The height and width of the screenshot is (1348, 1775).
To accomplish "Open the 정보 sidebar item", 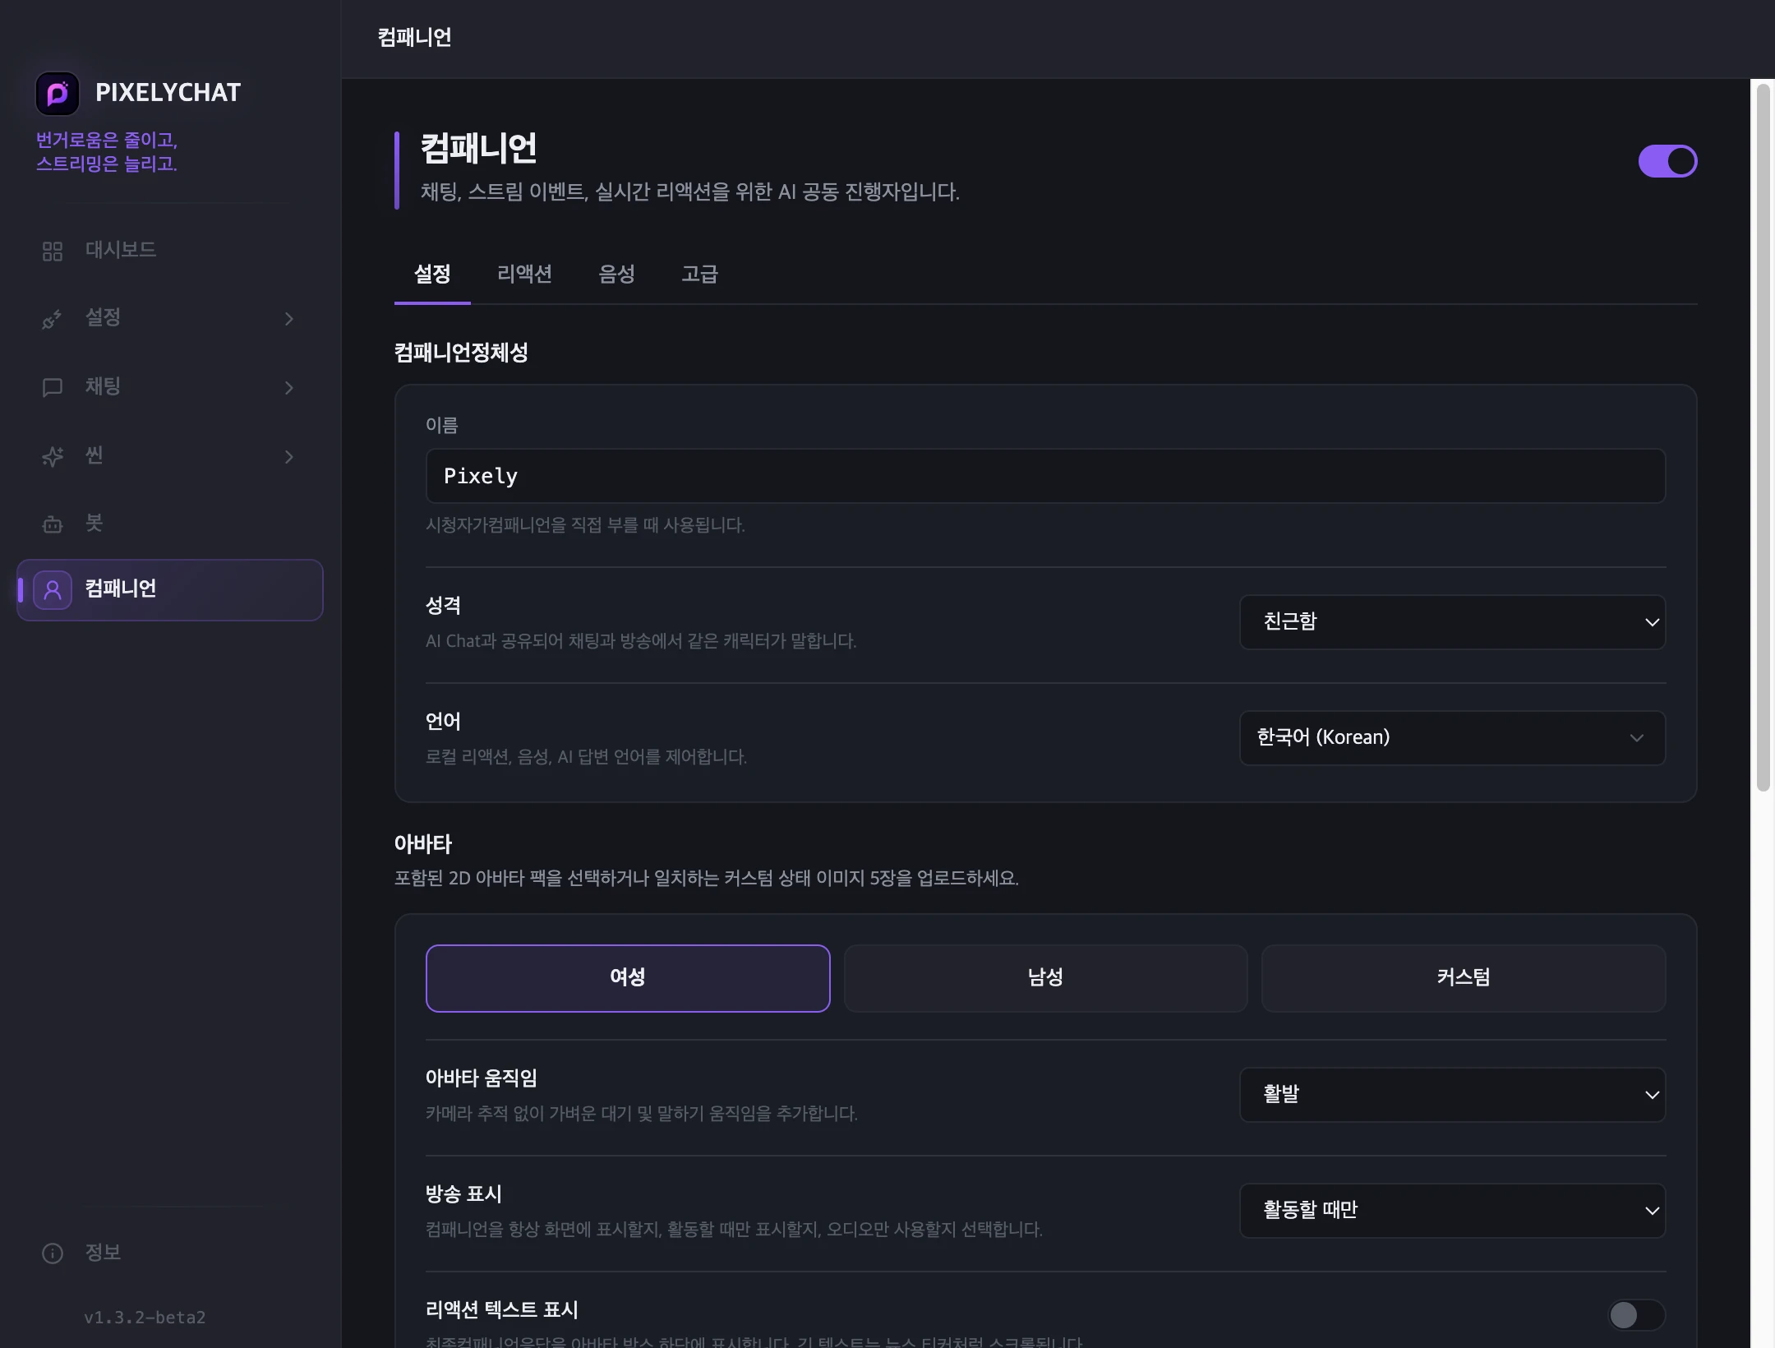I will 169,1253.
